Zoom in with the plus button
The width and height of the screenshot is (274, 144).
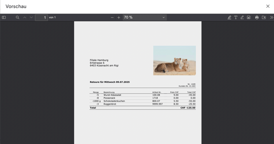coord(119,18)
